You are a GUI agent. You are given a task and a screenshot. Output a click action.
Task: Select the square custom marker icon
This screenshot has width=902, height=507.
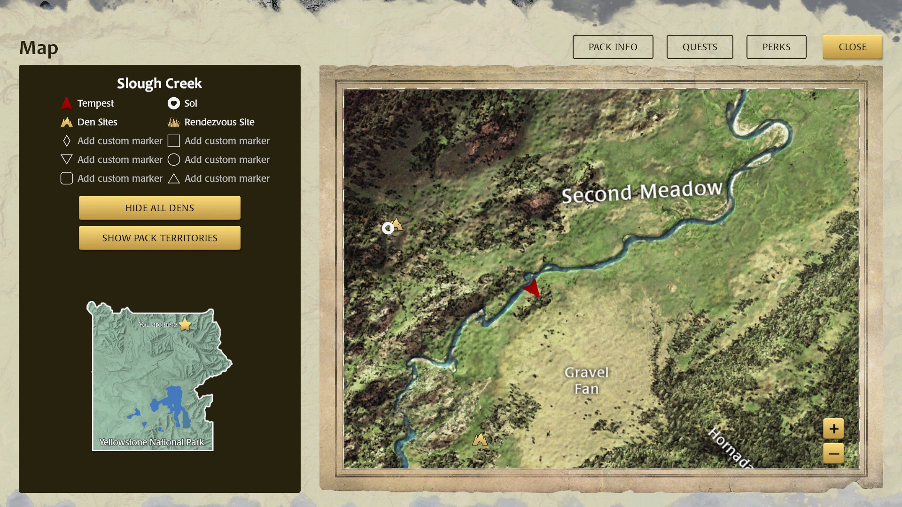174,141
